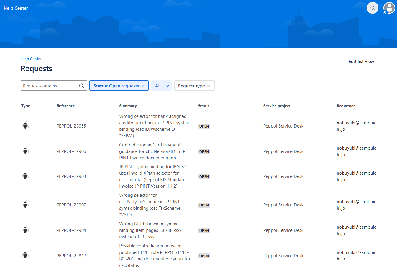Click the bug icon for PEPPOL-22906

[x=25, y=151]
